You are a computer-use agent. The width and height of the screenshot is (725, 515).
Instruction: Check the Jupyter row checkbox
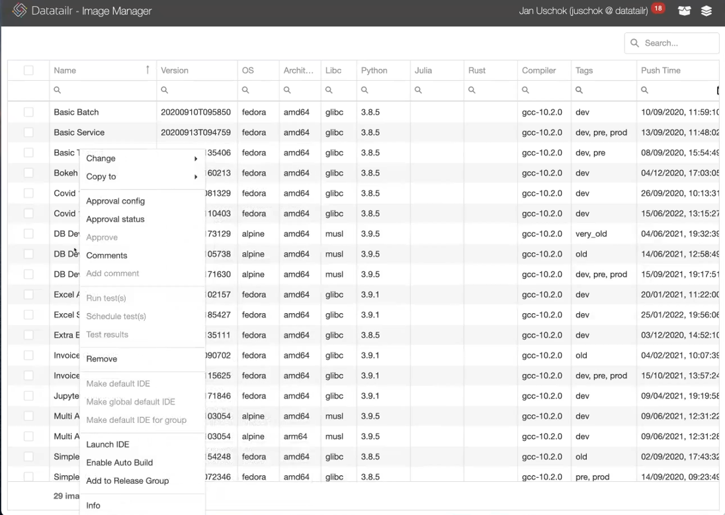28,396
